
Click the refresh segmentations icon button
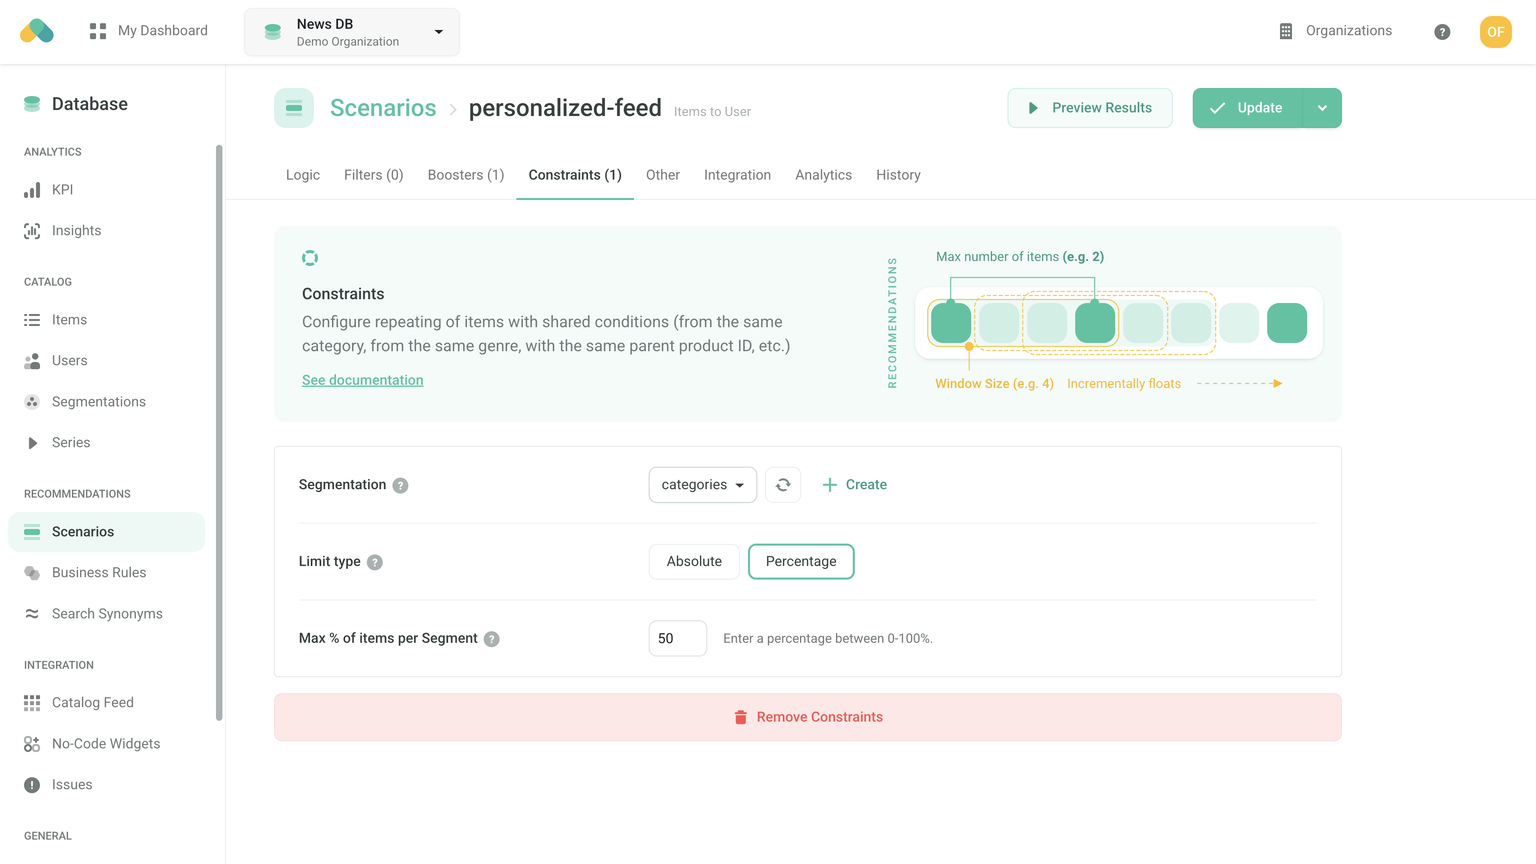[x=783, y=485]
